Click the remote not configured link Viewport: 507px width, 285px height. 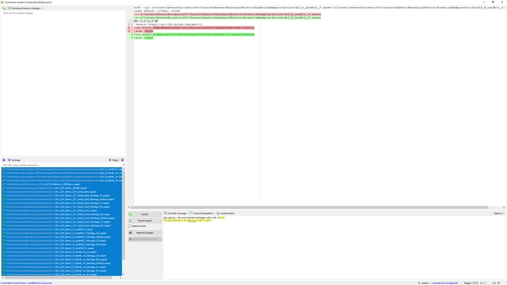445,283
